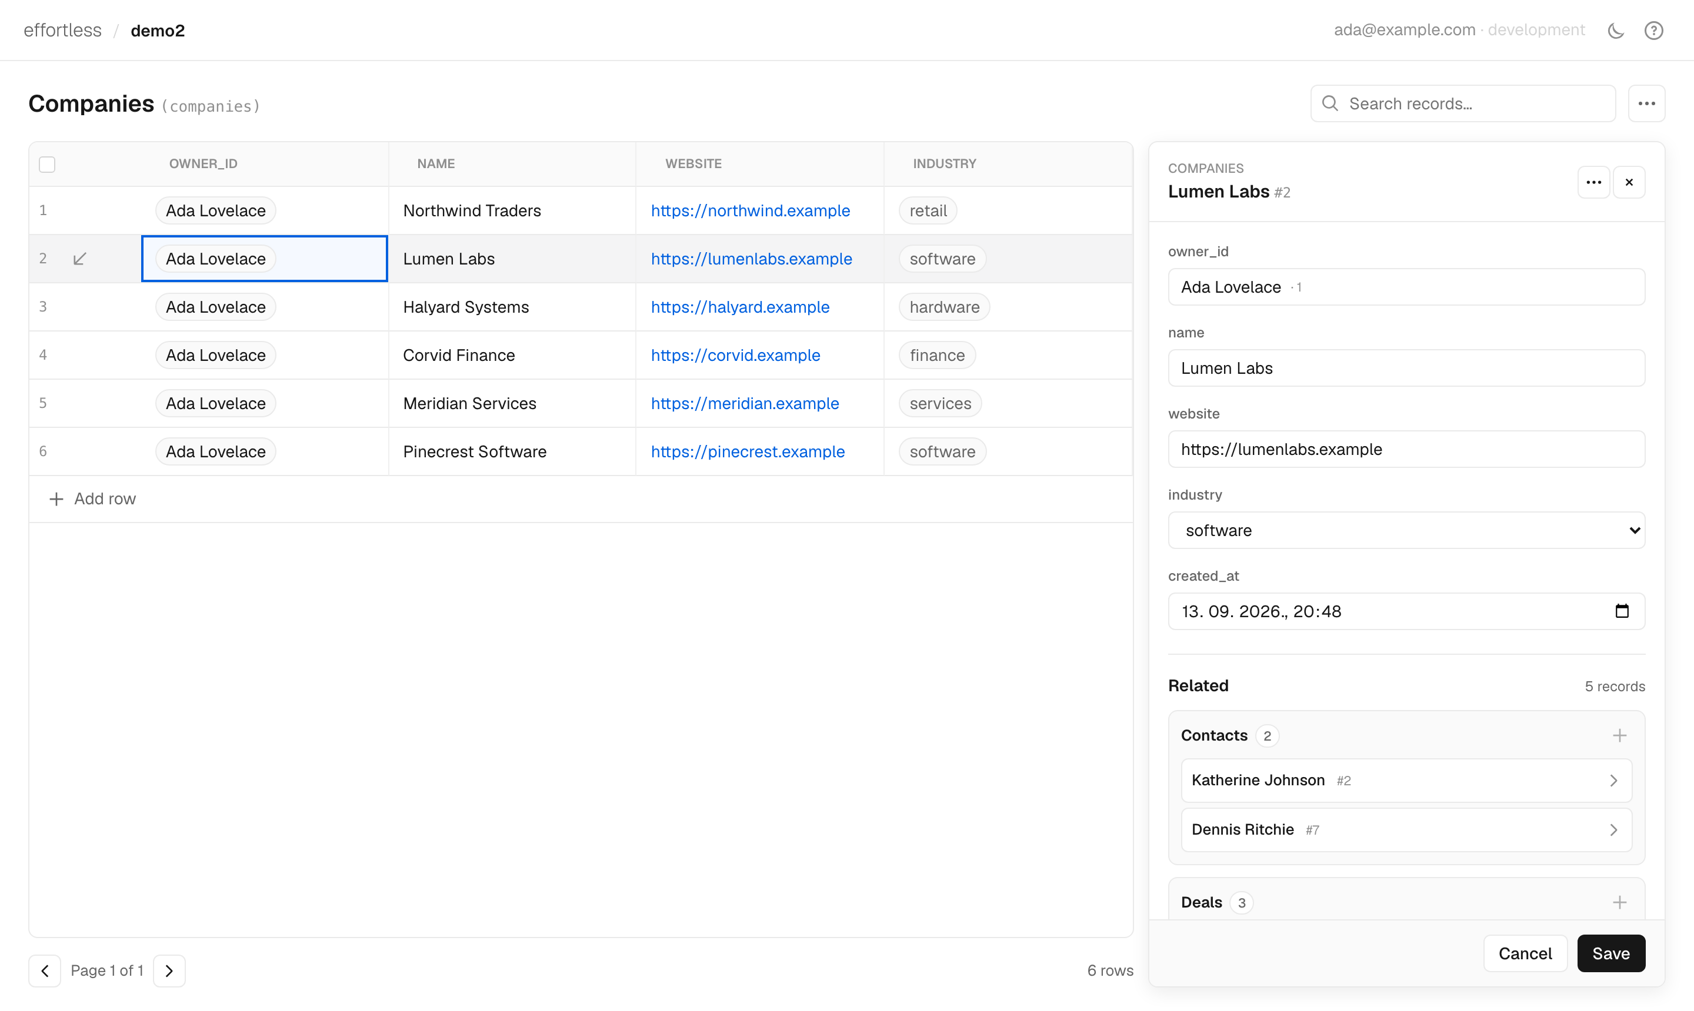This screenshot has width=1694, height=1011.
Task: Open Lumen Labs panel ellipsis menu
Action: click(1593, 182)
